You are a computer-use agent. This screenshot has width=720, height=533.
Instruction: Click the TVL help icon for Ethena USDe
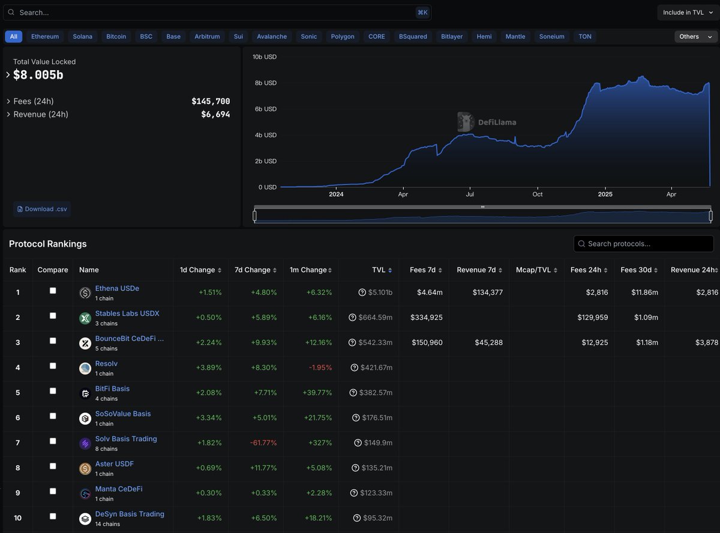pos(362,292)
